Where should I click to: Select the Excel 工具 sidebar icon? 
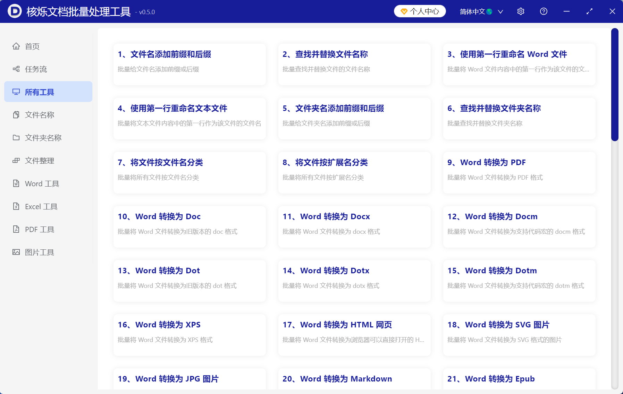click(41, 206)
